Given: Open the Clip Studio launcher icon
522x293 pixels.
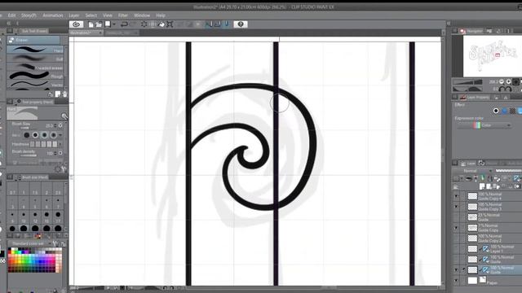Looking at the screenshot, I should tap(76, 24).
